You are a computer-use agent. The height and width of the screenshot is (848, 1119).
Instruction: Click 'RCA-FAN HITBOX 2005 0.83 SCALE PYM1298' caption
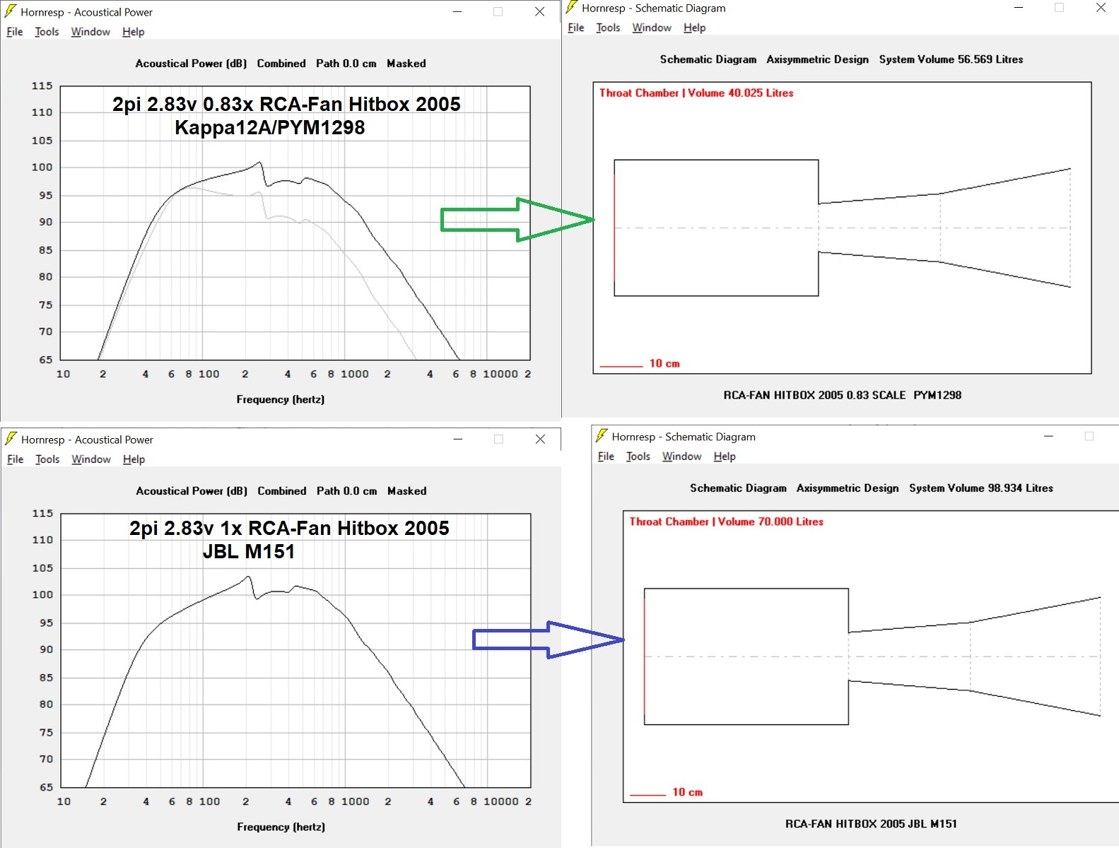pos(842,395)
